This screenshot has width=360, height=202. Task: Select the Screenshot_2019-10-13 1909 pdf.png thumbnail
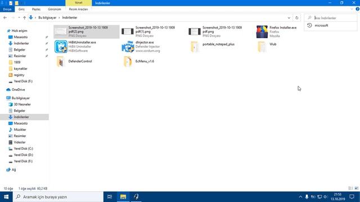coord(195,31)
